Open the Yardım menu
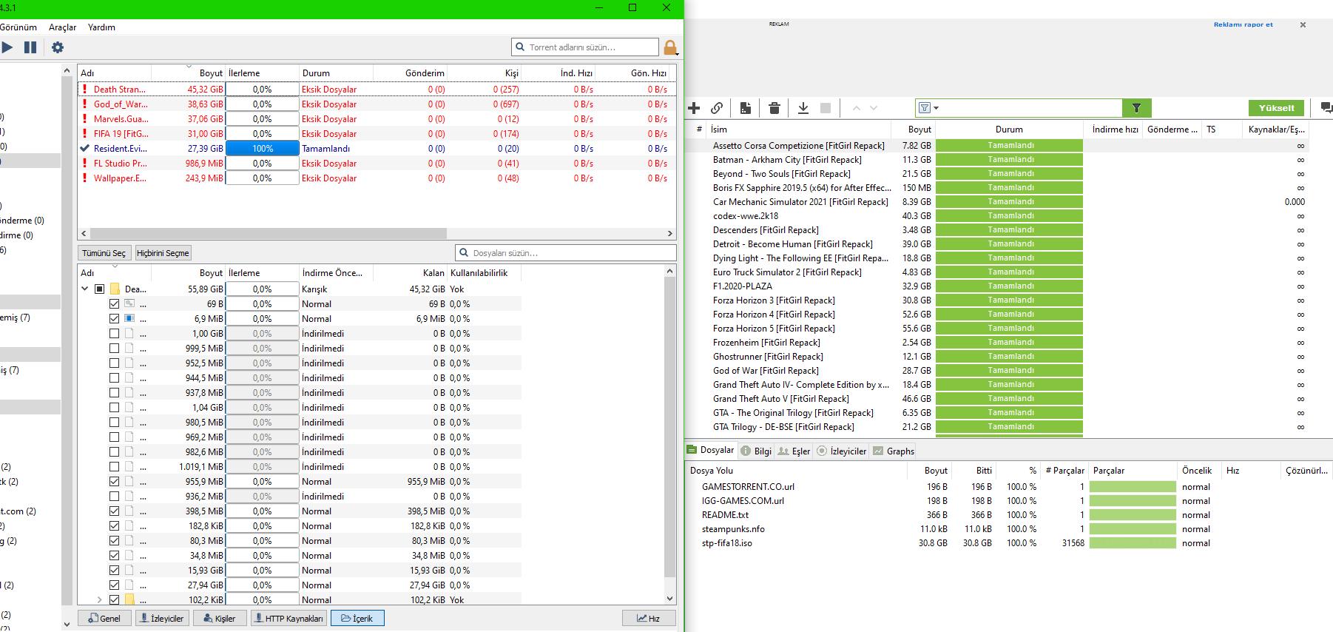This screenshot has height=632, width=1333. click(x=101, y=27)
